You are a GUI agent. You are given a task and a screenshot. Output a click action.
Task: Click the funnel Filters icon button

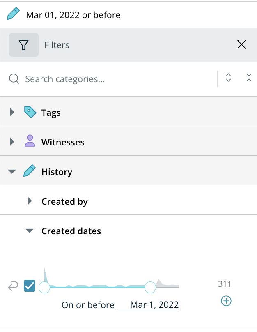click(x=24, y=45)
